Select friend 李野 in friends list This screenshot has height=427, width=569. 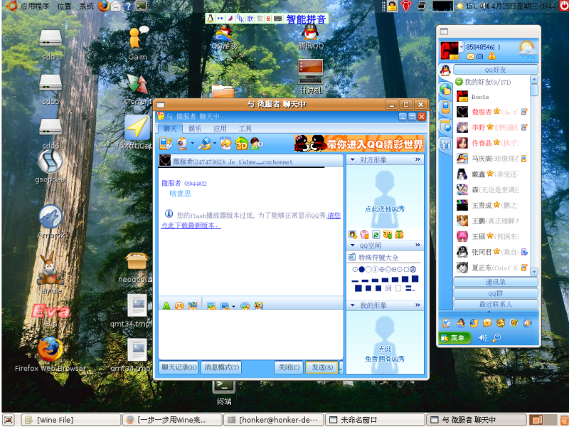coord(491,127)
